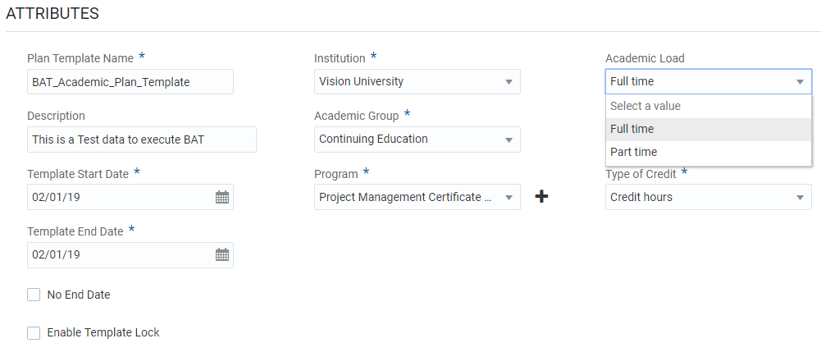Open the Type of Credit dropdown
821x343 pixels.
800,197
